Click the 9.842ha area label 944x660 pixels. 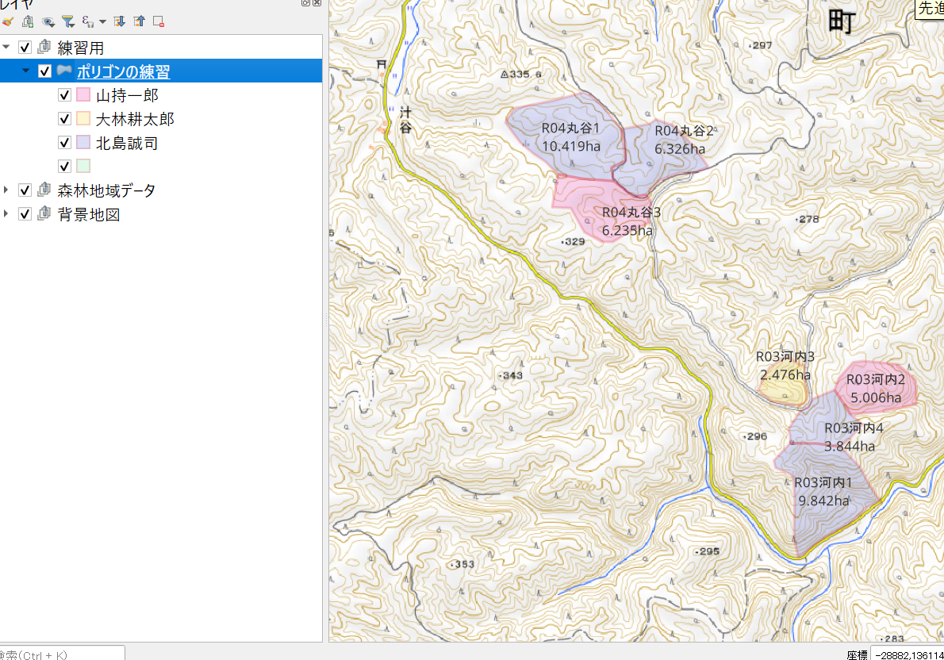[823, 501]
